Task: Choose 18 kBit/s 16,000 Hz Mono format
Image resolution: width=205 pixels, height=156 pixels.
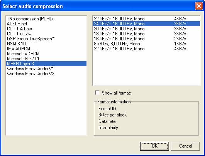Action: pyautogui.click(x=146, y=34)
